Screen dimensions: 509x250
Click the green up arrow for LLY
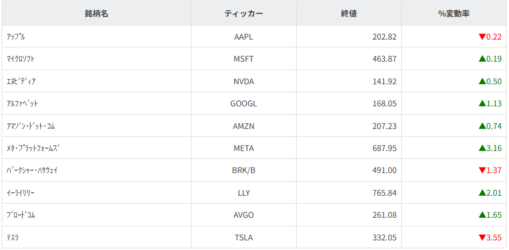pyautogui.click(x=482, y=193)
